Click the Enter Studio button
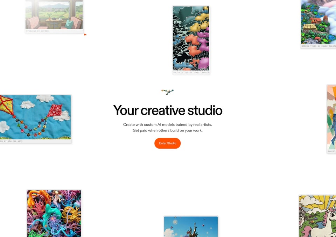This screenshot has width=336, height=237. pos(167,143)
